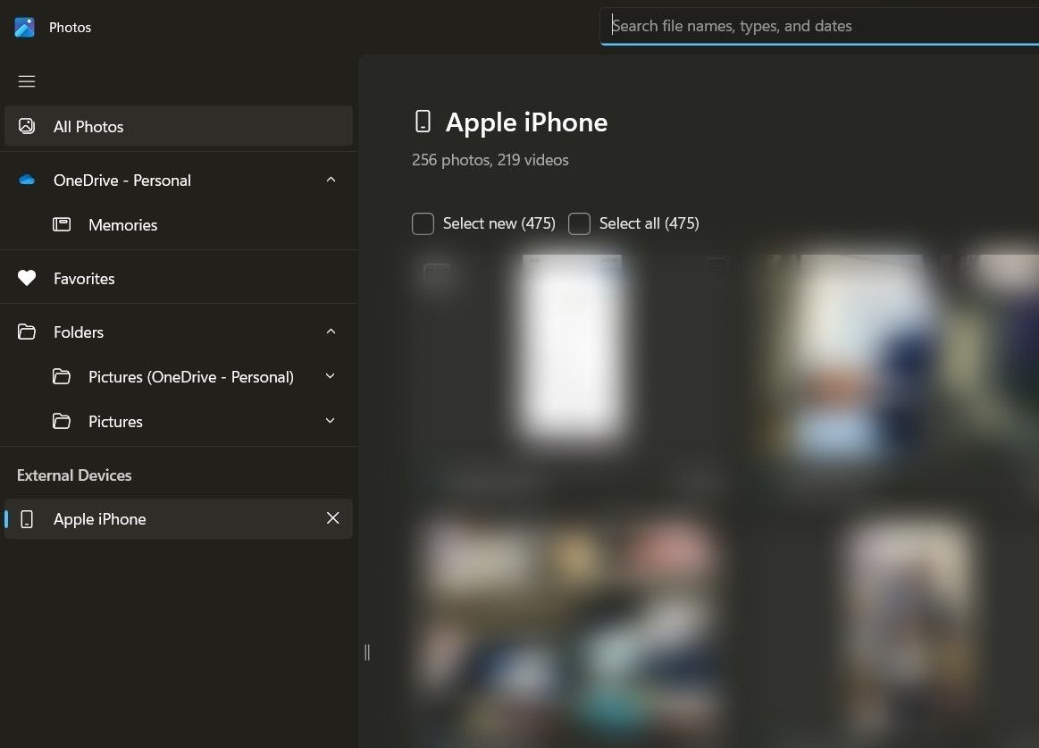This screenshot has height=748, width=1039.
Task: Expand the Pictures folder chevron
Action: tap(330, 420)
